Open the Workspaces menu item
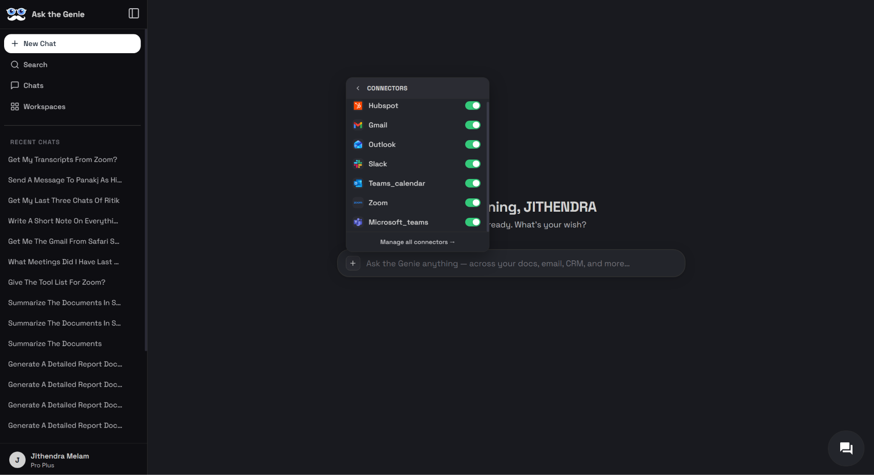This screenshot has height=475, width=874. click(72, 106)
